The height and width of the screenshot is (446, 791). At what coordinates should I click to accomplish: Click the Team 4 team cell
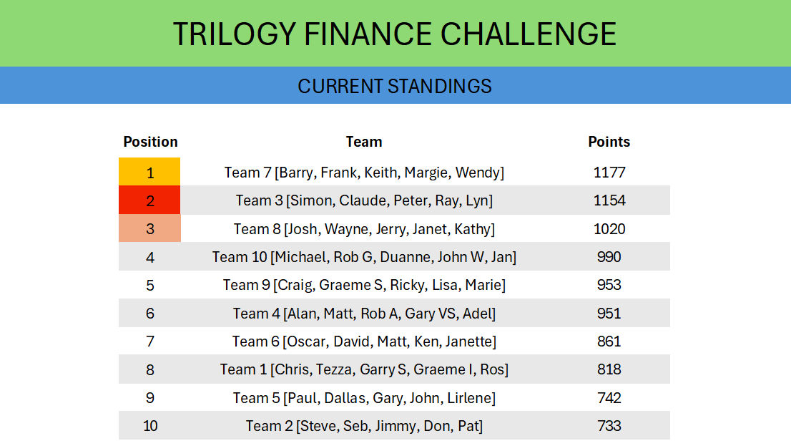coord(364,314)
